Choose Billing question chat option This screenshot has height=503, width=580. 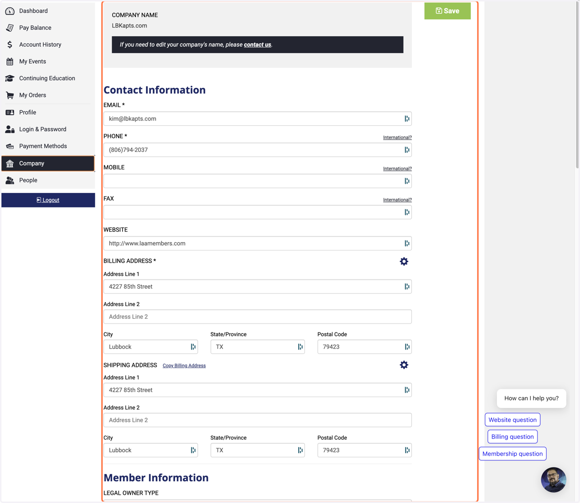coord(512,437)
